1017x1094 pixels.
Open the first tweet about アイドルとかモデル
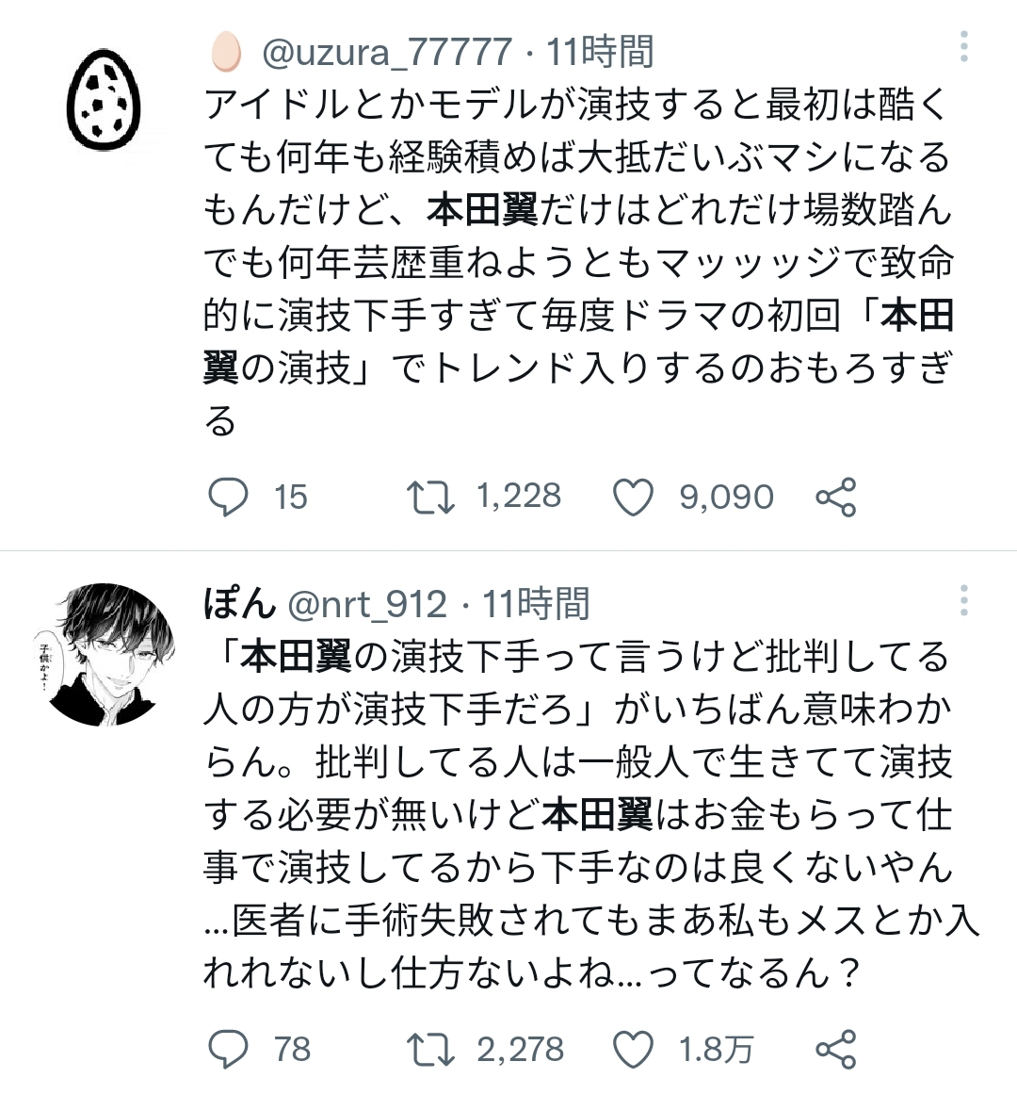tap(578, 262)
